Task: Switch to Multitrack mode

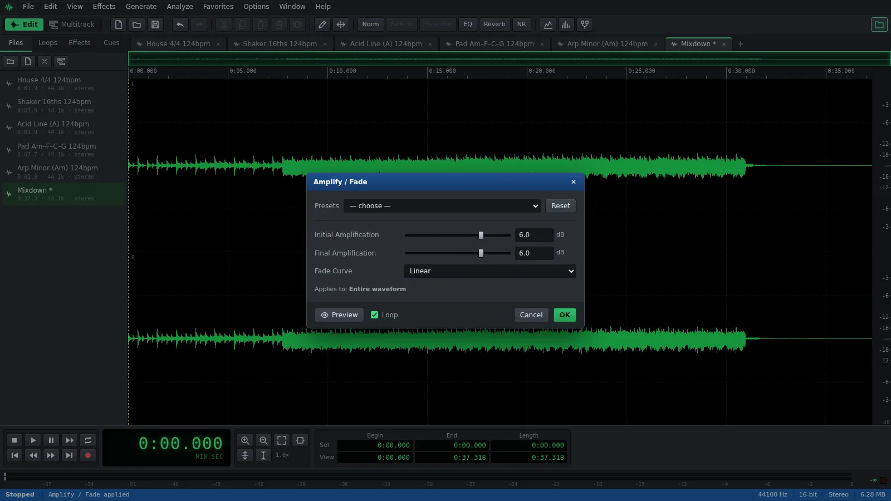Action: pyautogui.click(x=72, y=24)
